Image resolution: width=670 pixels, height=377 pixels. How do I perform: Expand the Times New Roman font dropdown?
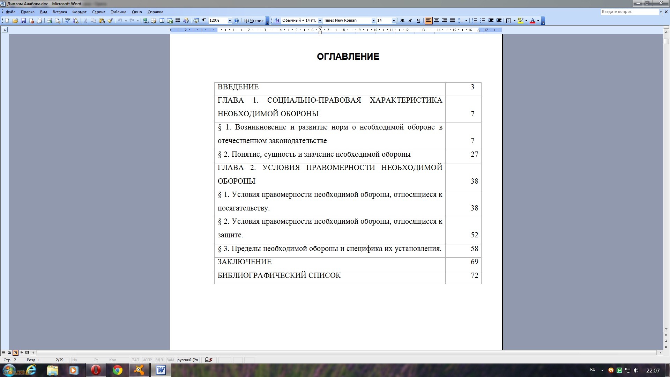pyautogui.click(x=373, y=21)
